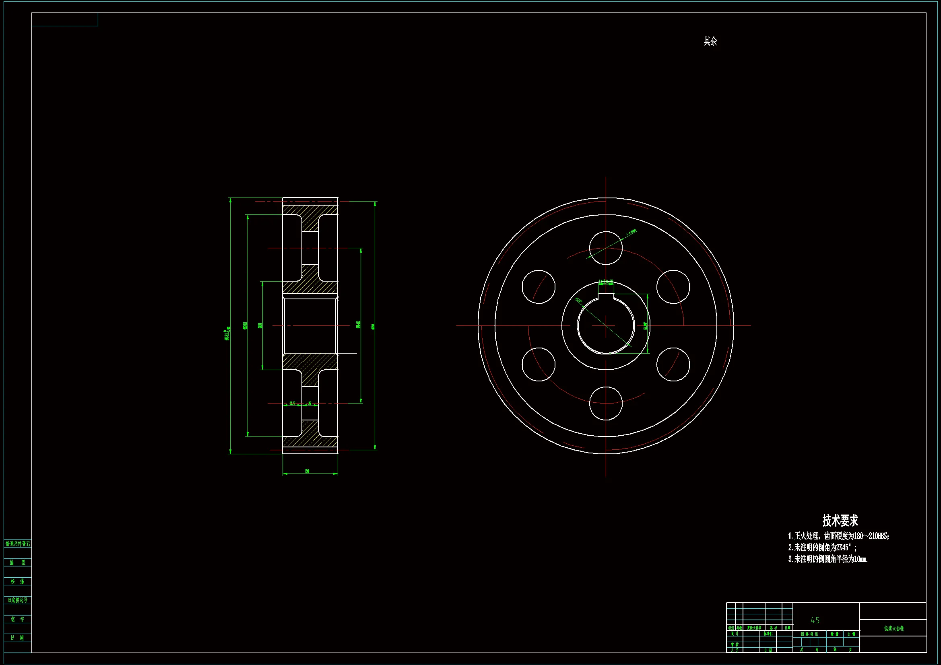Screen dimensions: 941x665
Task: Select the 其余 text near top right
Action: [710, 41]
